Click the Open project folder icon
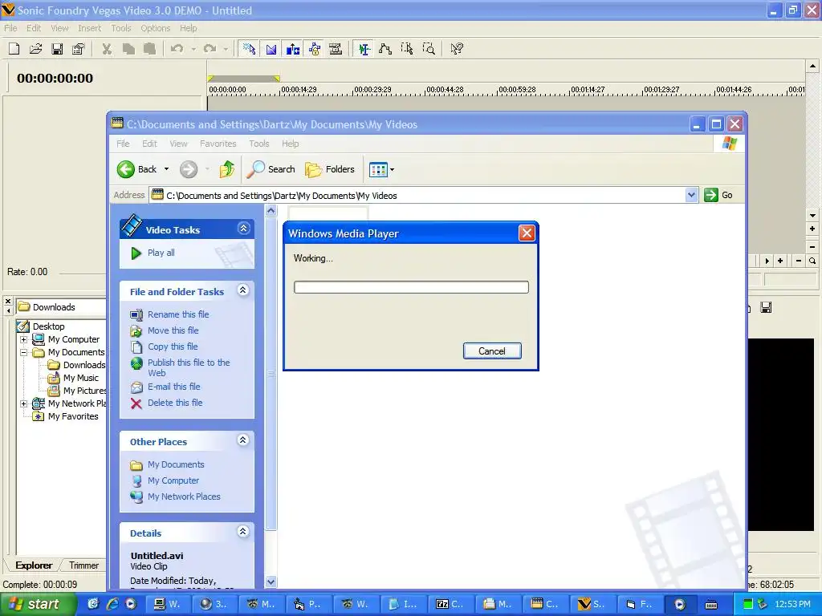The image size is (822, 616). pos(35,49)
